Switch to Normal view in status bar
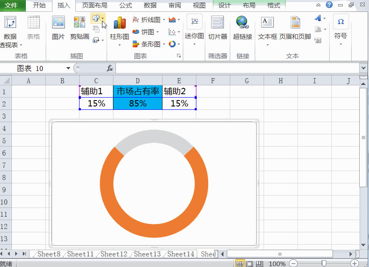This screenshot has width=369, height=267. pyautogui.click(x=240, y=264)
